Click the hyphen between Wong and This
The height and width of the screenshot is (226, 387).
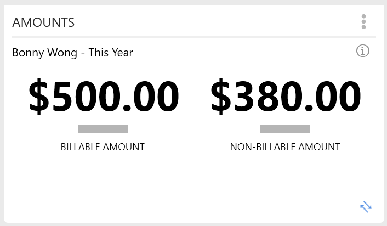pos(83,54)
